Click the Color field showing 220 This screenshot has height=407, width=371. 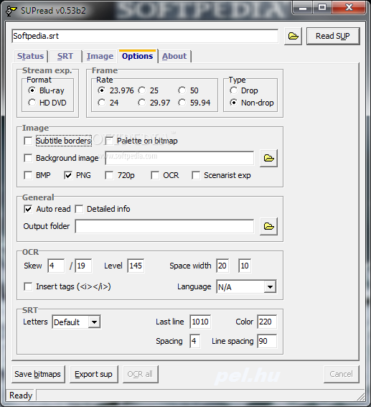point(267,322)
